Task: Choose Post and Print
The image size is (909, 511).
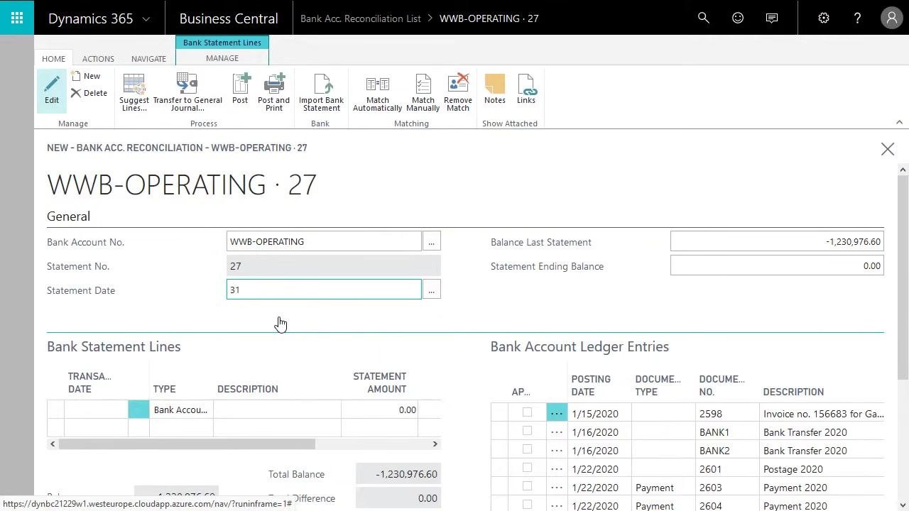Action: coord(274,92)
